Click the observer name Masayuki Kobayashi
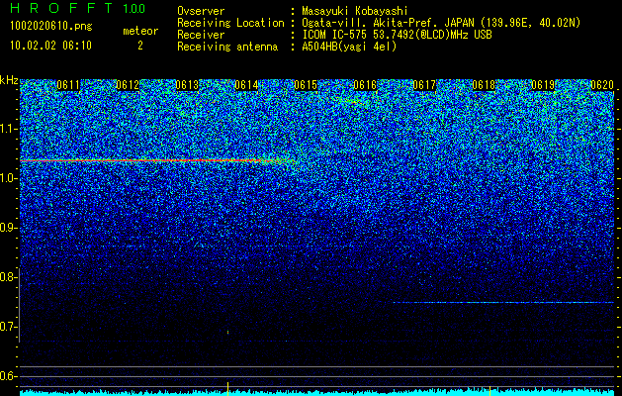 pos(355,11)
